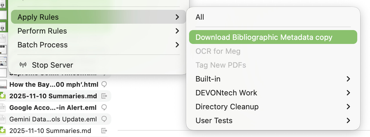370x137 pixels.
Task: Click the envelope icon of Google Acco…-in Alert.eml
Action: [x=3, y=108]
